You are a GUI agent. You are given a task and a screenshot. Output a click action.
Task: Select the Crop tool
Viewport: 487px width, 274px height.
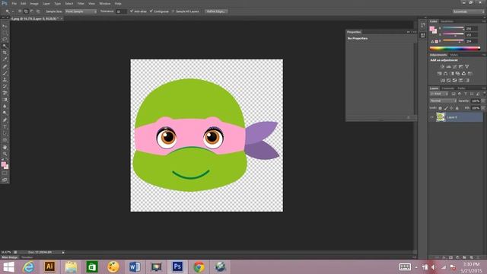(5, 53)
